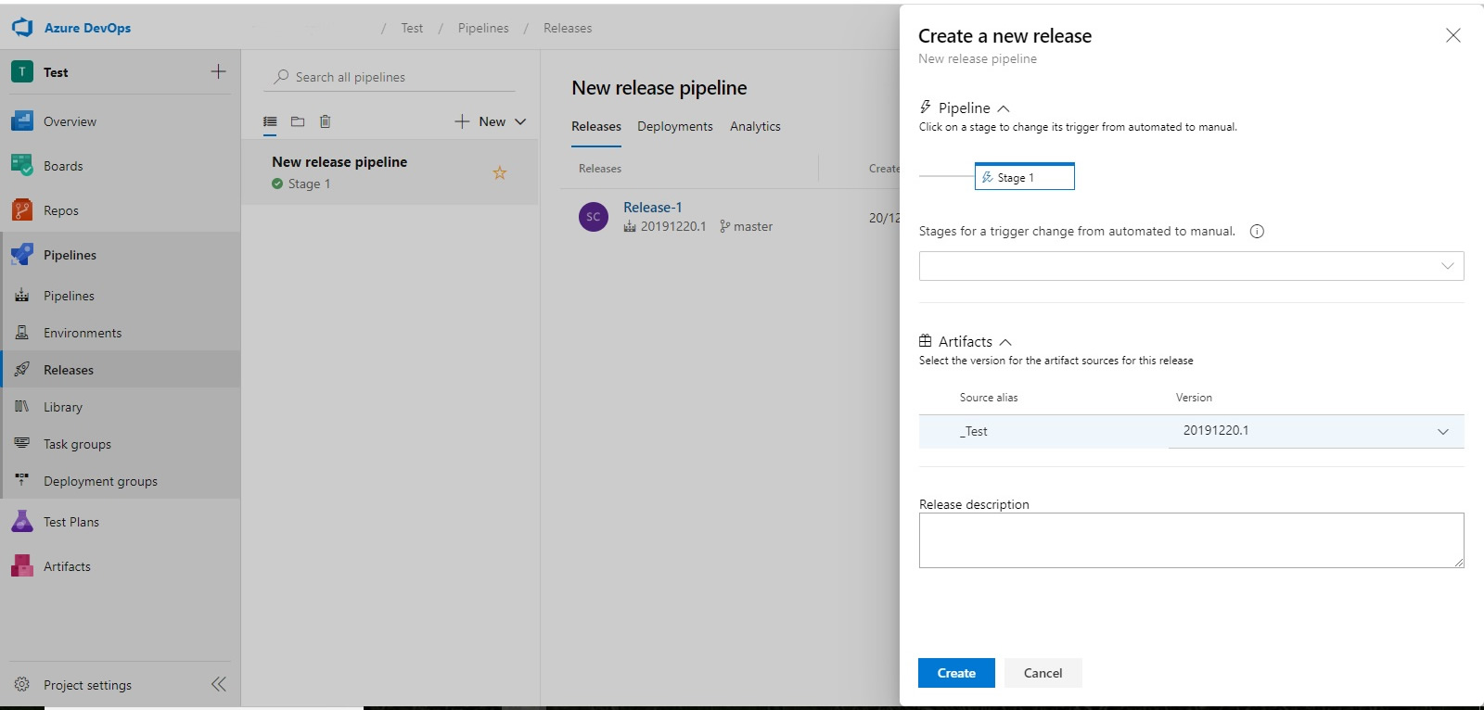
Task: Collapse the Pipeline section
Action: (1004, 108)
